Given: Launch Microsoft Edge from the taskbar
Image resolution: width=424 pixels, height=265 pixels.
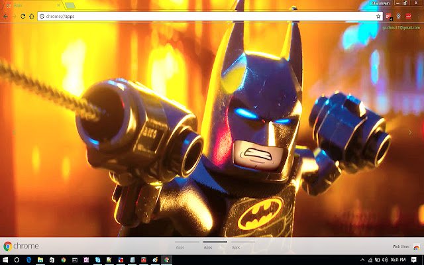Looking at the screenshot, I should 28,260.
